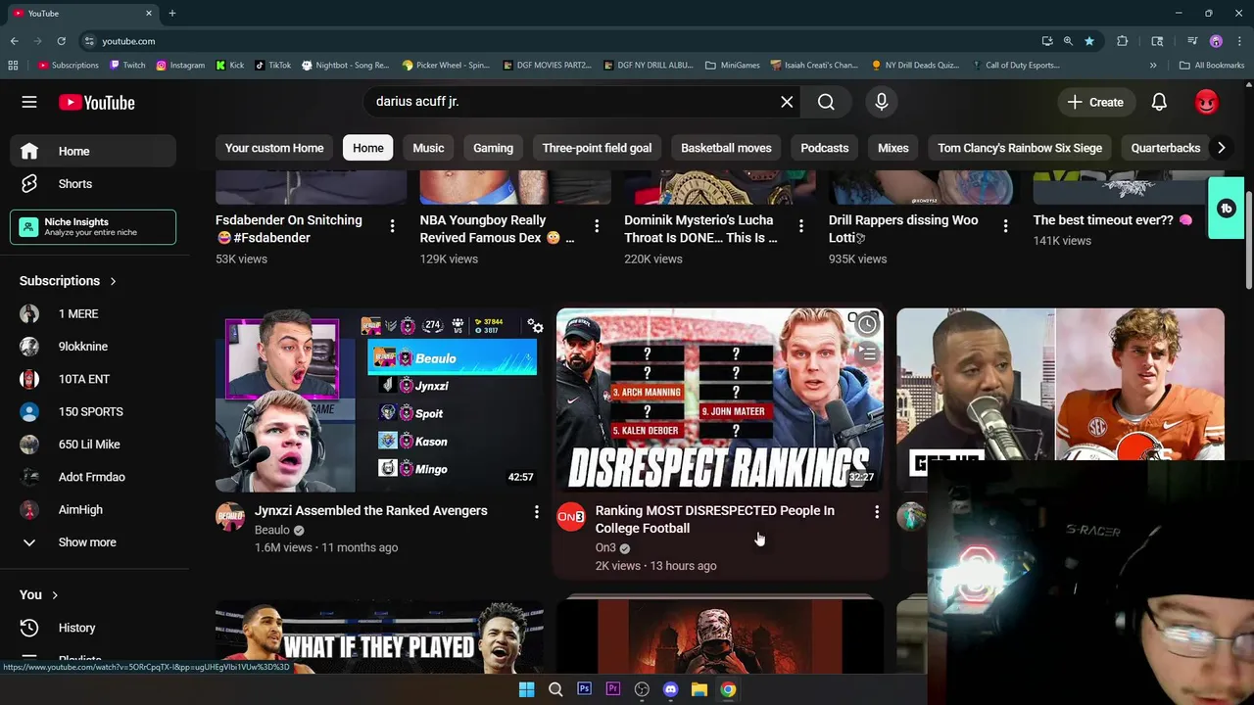Open the 150 SPORTS subscription

pos(93,412)
